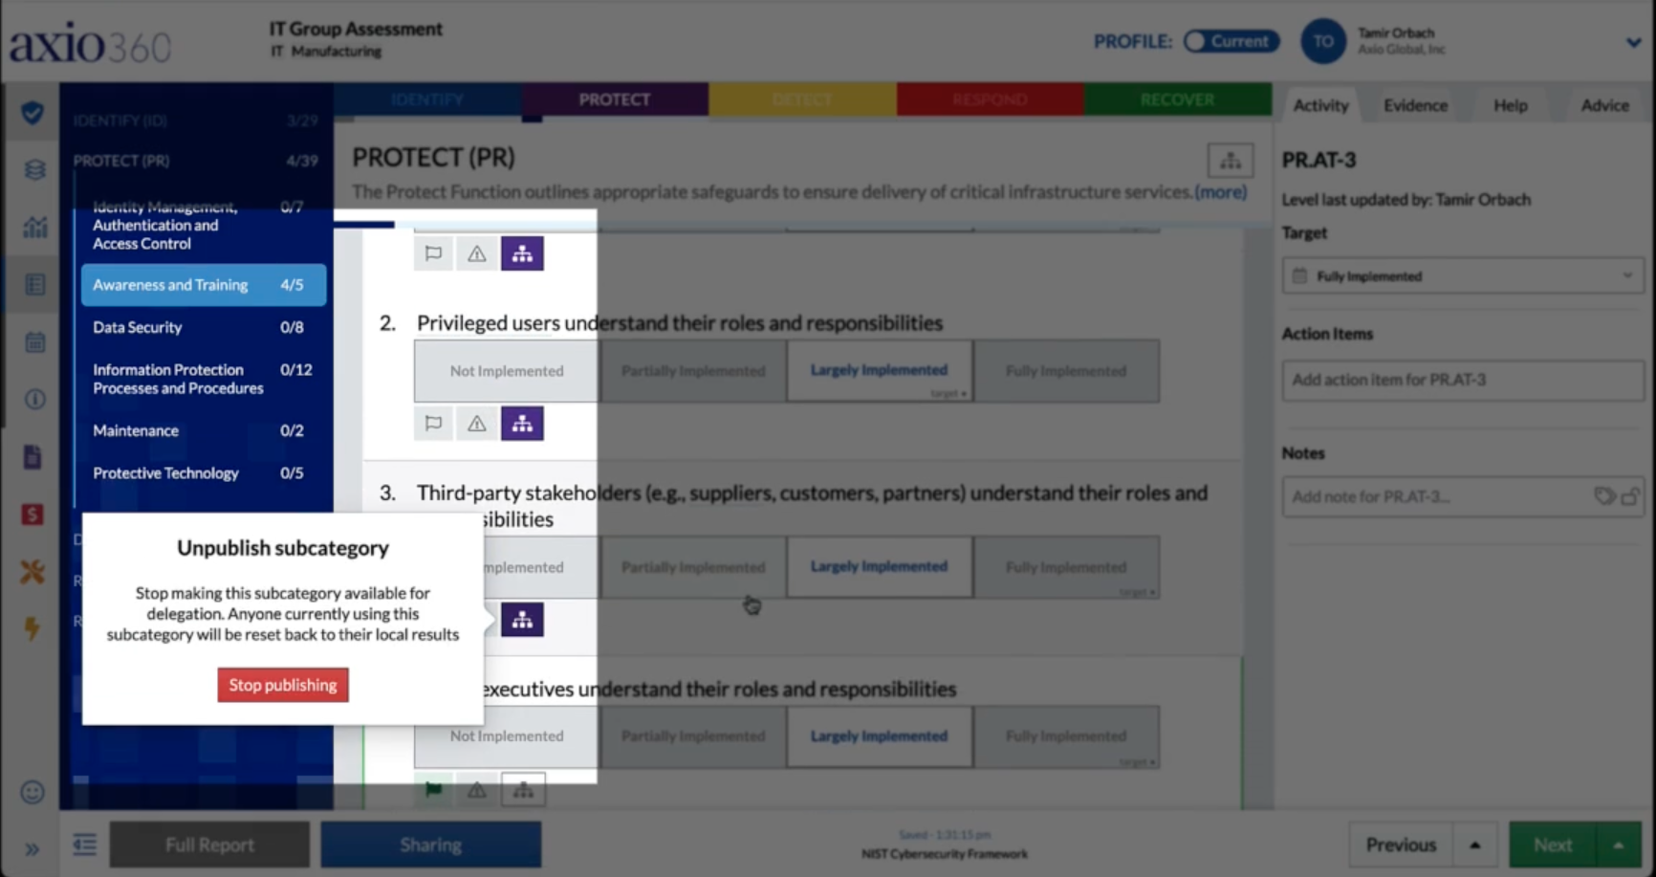1656x877 pixels.
Task: Click the lock icon in the Notes field
Action: pos(1630,495)
